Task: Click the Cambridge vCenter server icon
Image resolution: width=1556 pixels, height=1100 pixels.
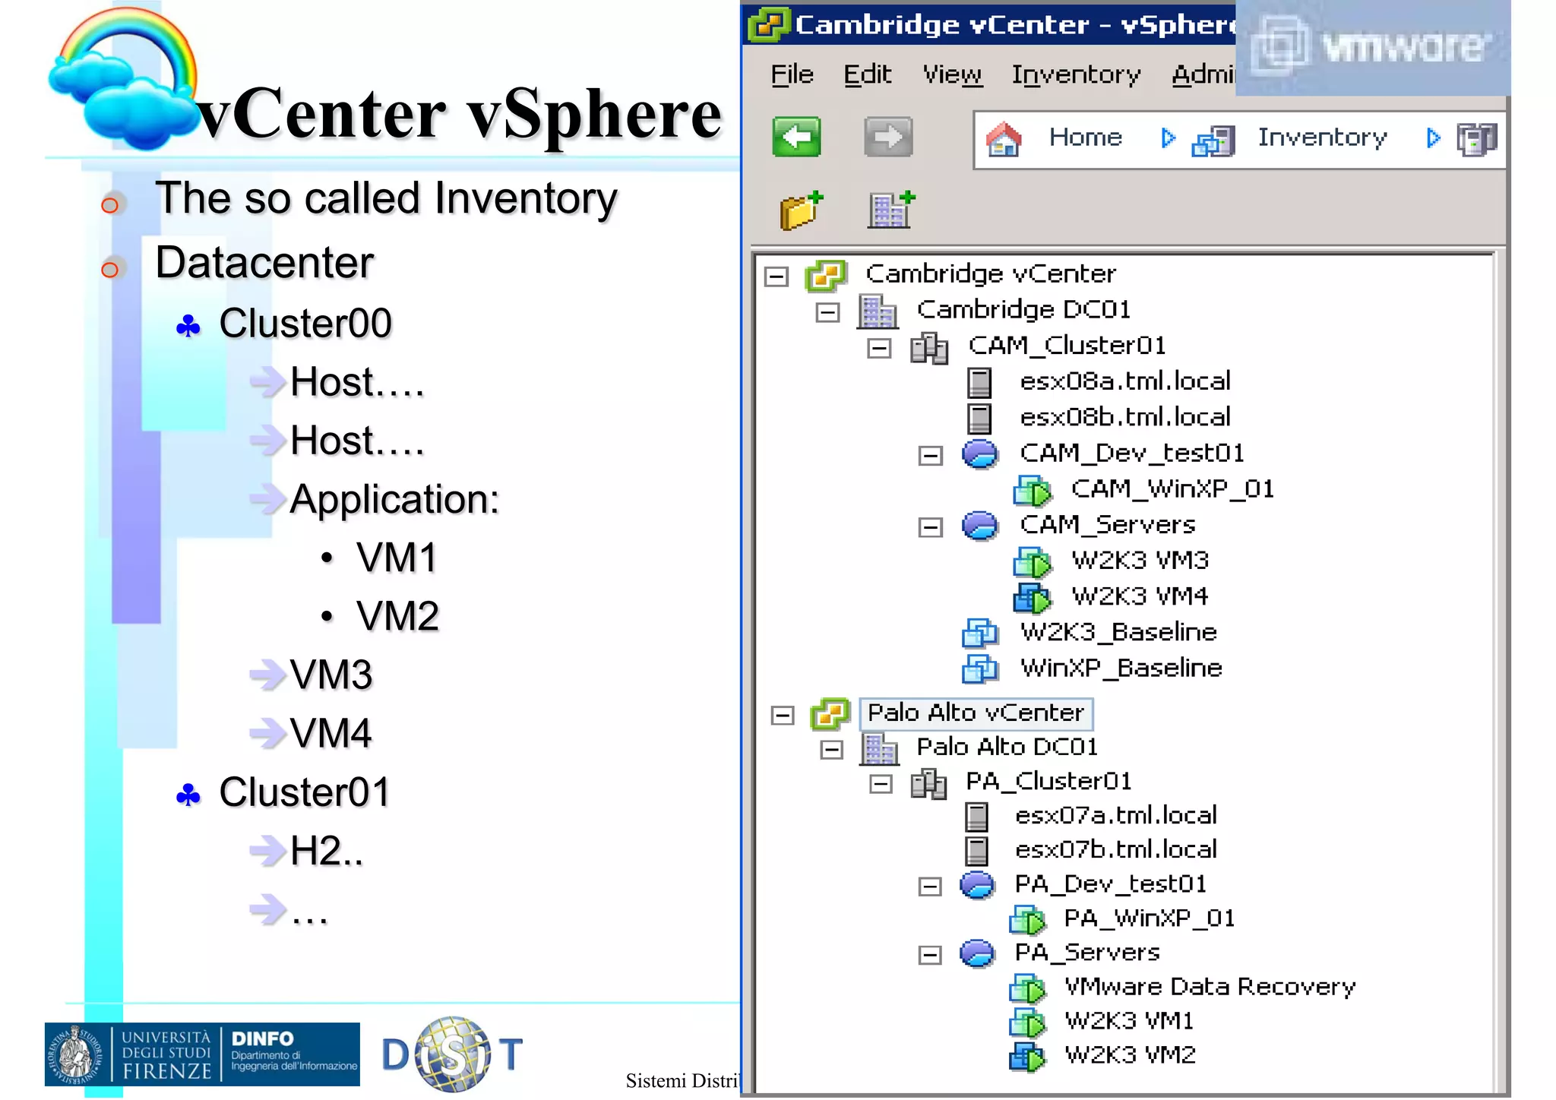Action: tap(826, 275)
